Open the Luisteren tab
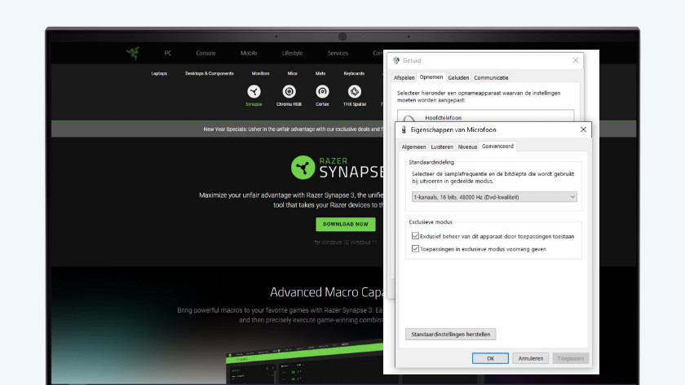This screenshot has width=685, height=385. point(441,147)
